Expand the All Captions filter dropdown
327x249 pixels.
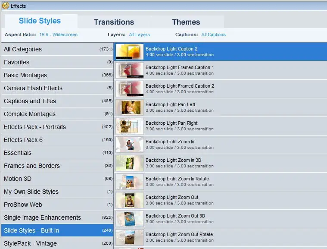pyautogui.click(x=213, y=35)
